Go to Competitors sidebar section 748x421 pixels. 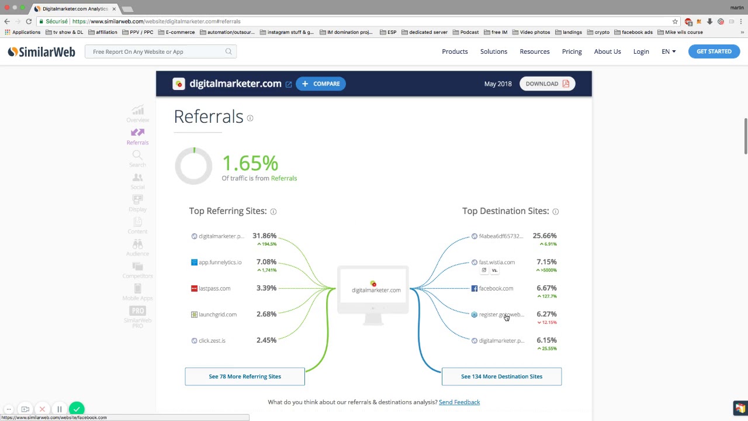click(x=137, y=270)
